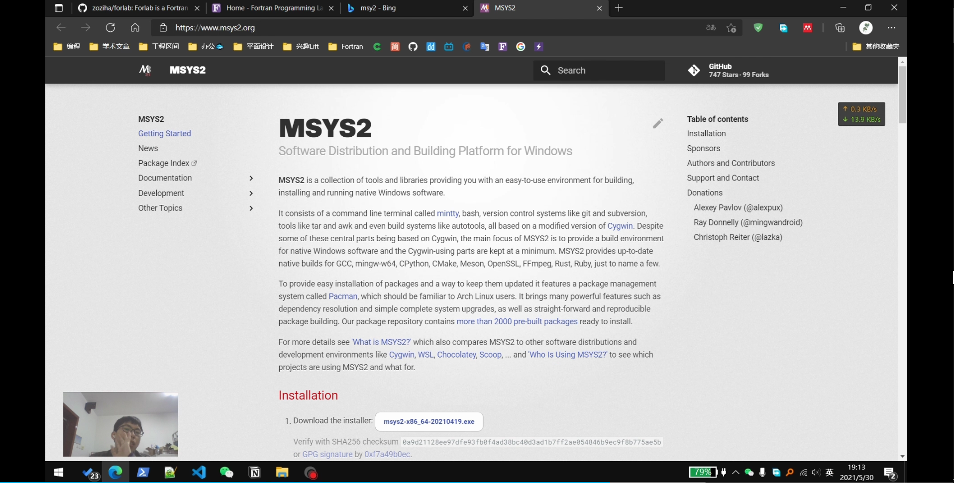Open the 学术文章 bookmarks folder

coord(109,47)
